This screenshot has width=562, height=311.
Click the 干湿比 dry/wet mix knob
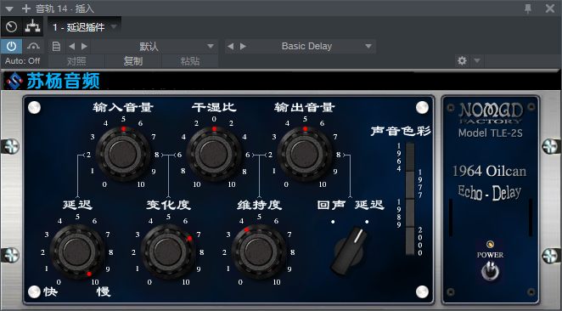click(x=214, y=154)
